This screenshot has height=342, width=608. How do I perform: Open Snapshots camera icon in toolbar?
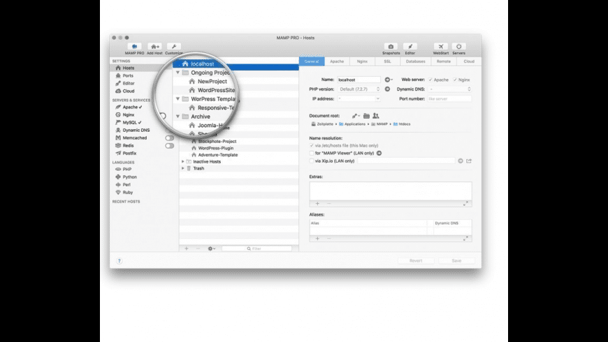point(391,47)
